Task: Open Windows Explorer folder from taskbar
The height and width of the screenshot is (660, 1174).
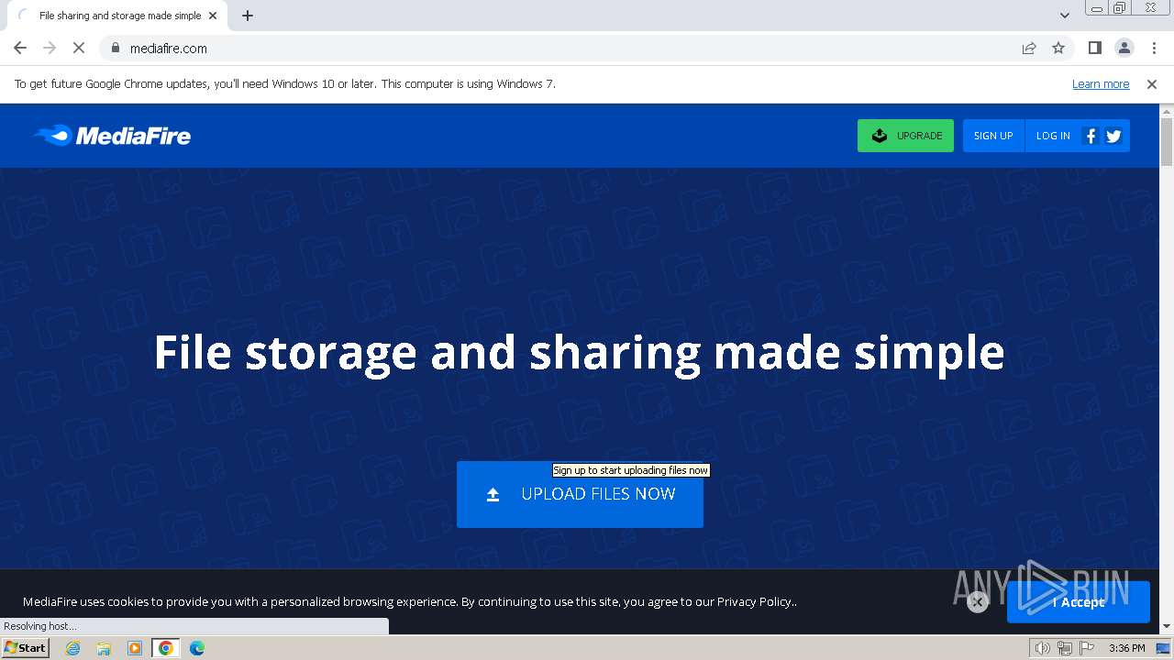Action: [104, 648]
